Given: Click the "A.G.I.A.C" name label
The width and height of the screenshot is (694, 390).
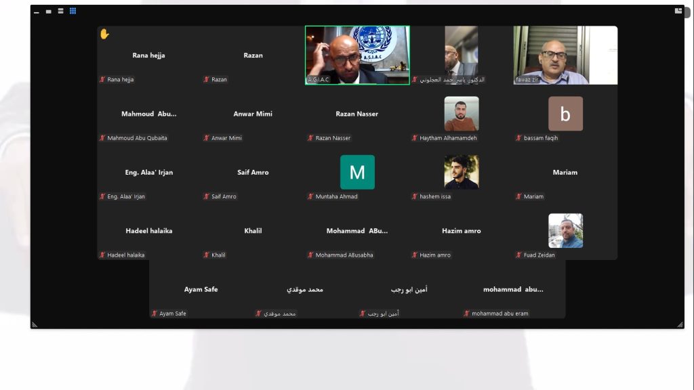Looking at the screenshot, I should [x=319, y=80].
